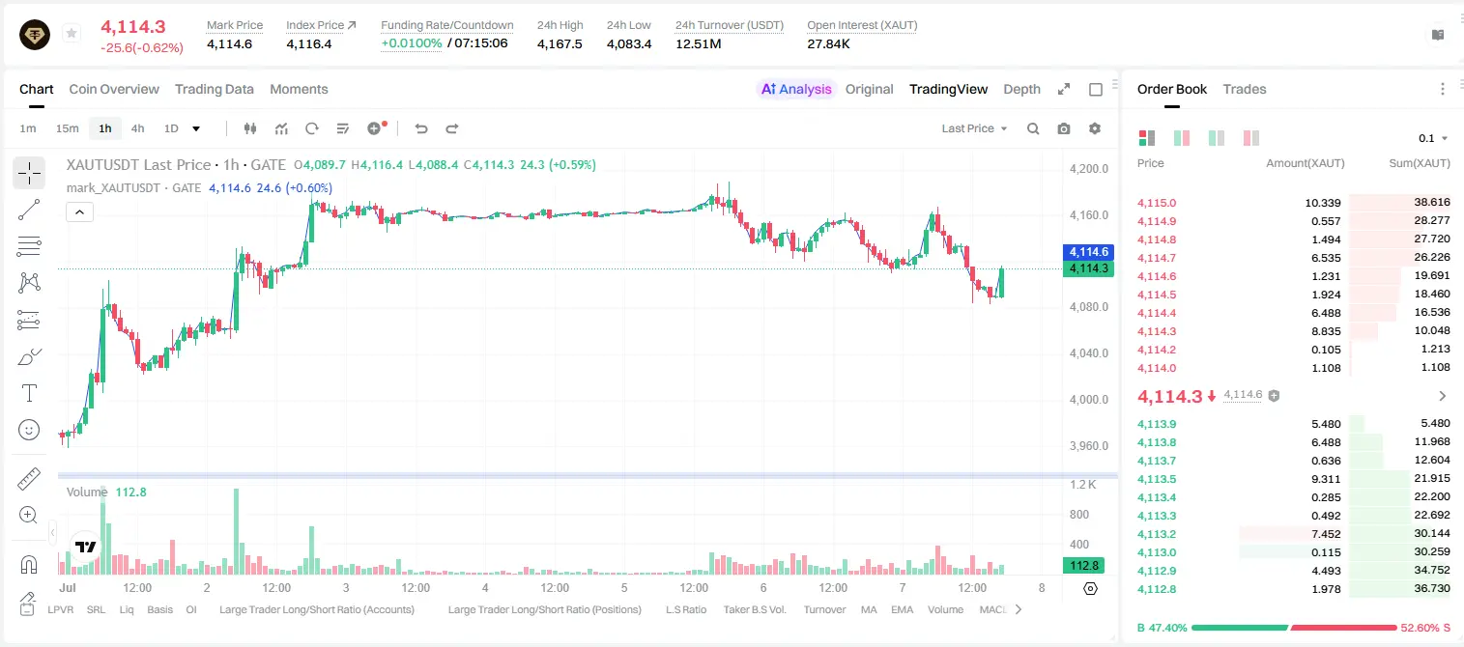Open the Coin Overview tab
1464x647 pixels.
(x=114, y=89)
